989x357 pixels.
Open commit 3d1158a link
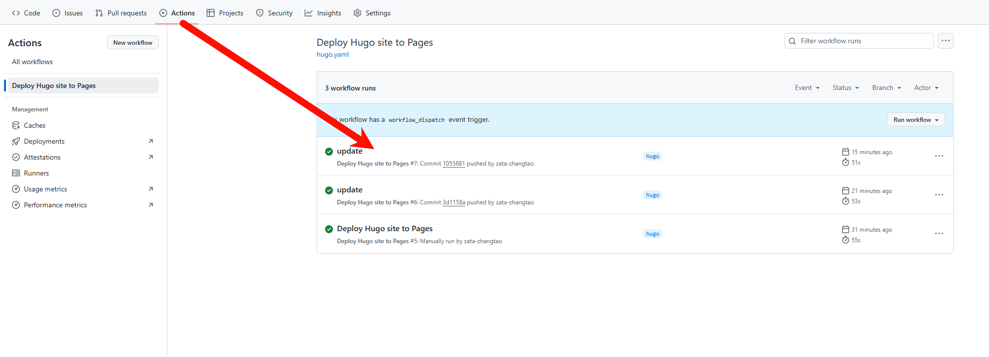(454, 202)
